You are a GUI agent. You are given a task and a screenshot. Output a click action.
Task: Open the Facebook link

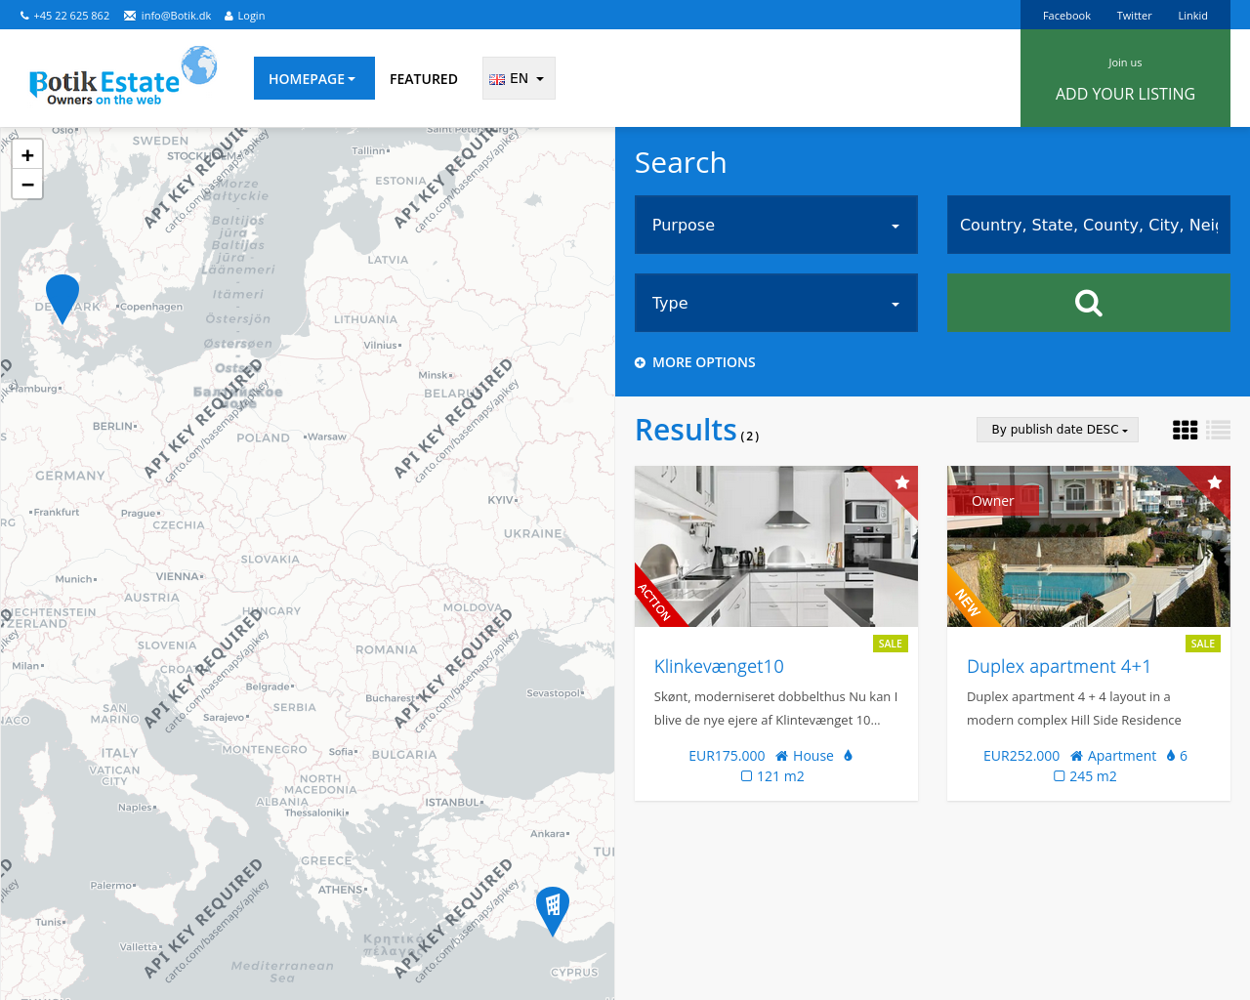pyautogui.click(x=1066, y=16)
